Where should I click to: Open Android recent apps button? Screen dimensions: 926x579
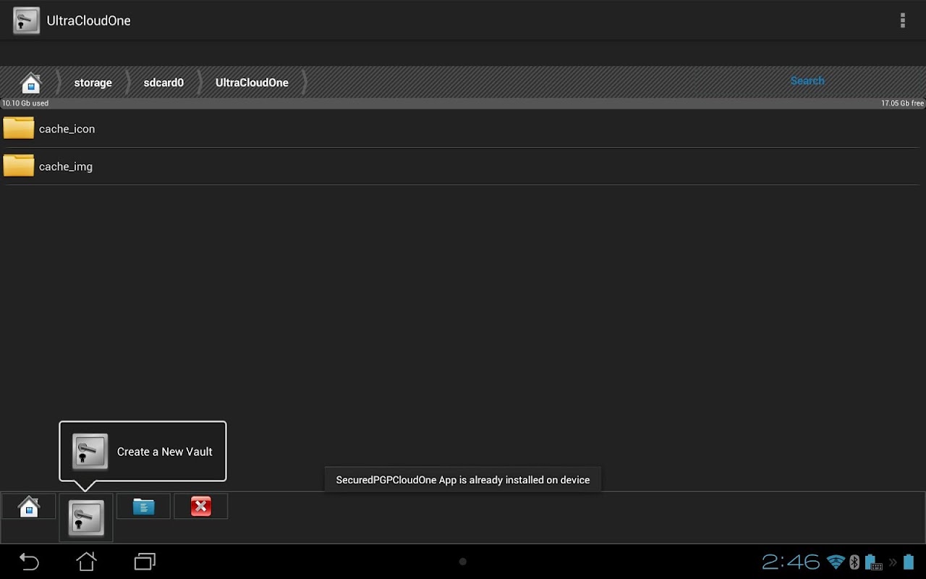tap(145, 562)
